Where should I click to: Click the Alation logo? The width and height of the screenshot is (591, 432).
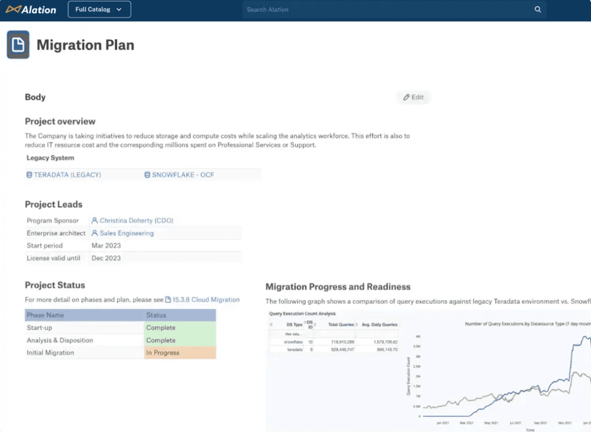[31, 9]
